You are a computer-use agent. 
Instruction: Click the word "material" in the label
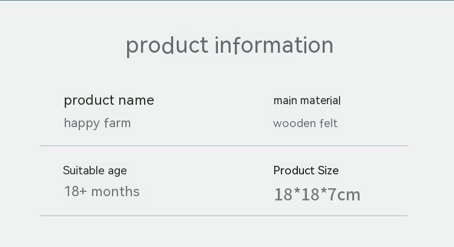(320, 100)
